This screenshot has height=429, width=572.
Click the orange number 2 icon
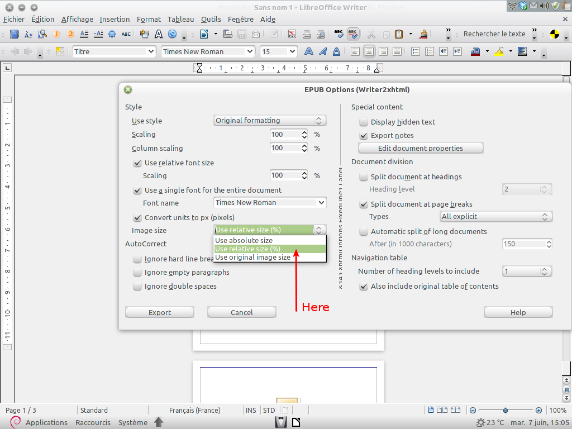pos(70,34)
